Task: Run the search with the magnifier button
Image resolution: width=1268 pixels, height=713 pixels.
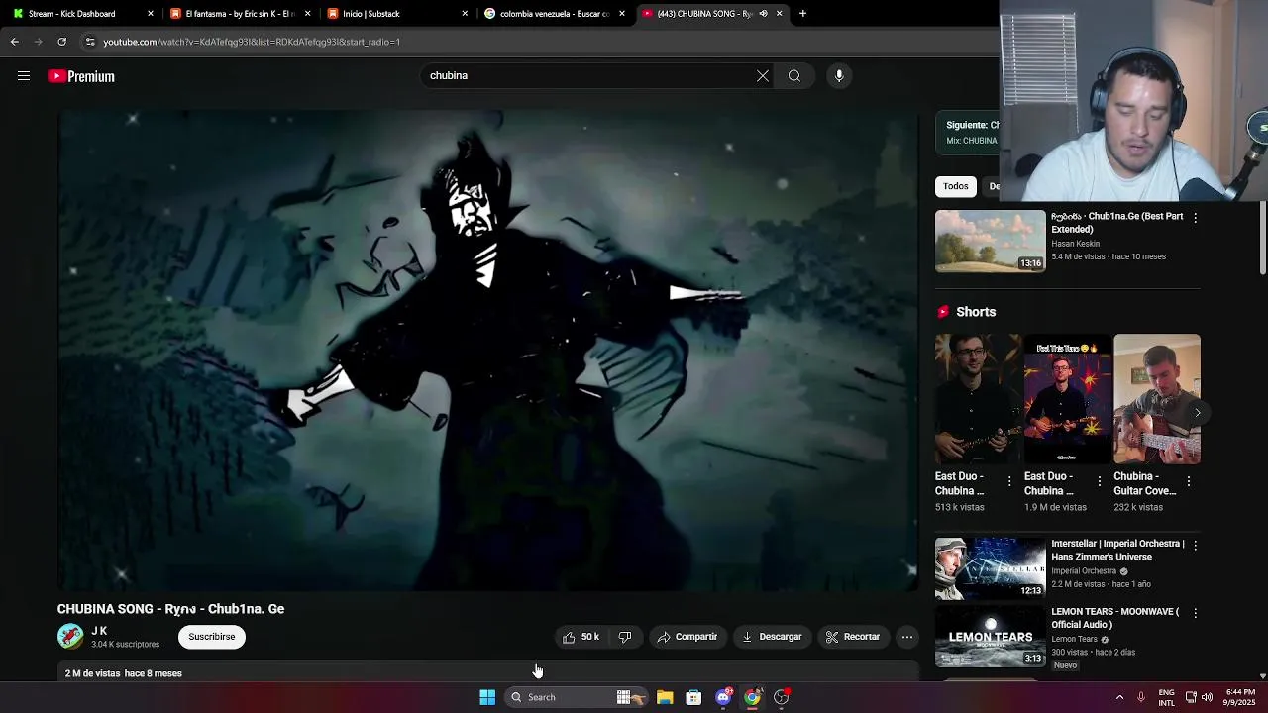Action: (794, 76)
